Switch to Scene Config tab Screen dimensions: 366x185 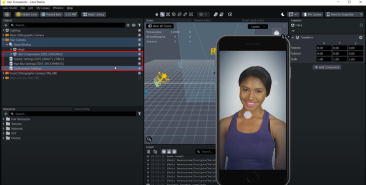tap(82, 109)
